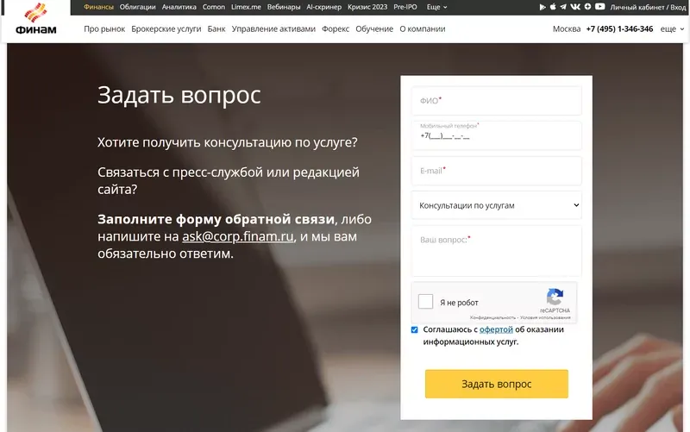Open the 'Консультации по услугам' select box
690x432 pixels.
coord(497,205)
